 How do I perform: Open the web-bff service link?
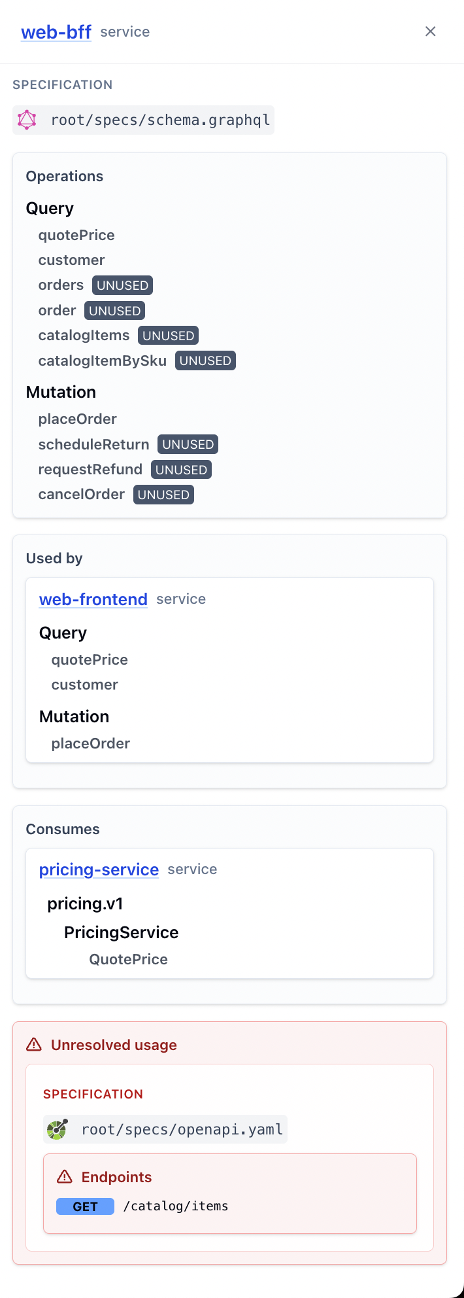pyautogui.click(x=56, y=32)
